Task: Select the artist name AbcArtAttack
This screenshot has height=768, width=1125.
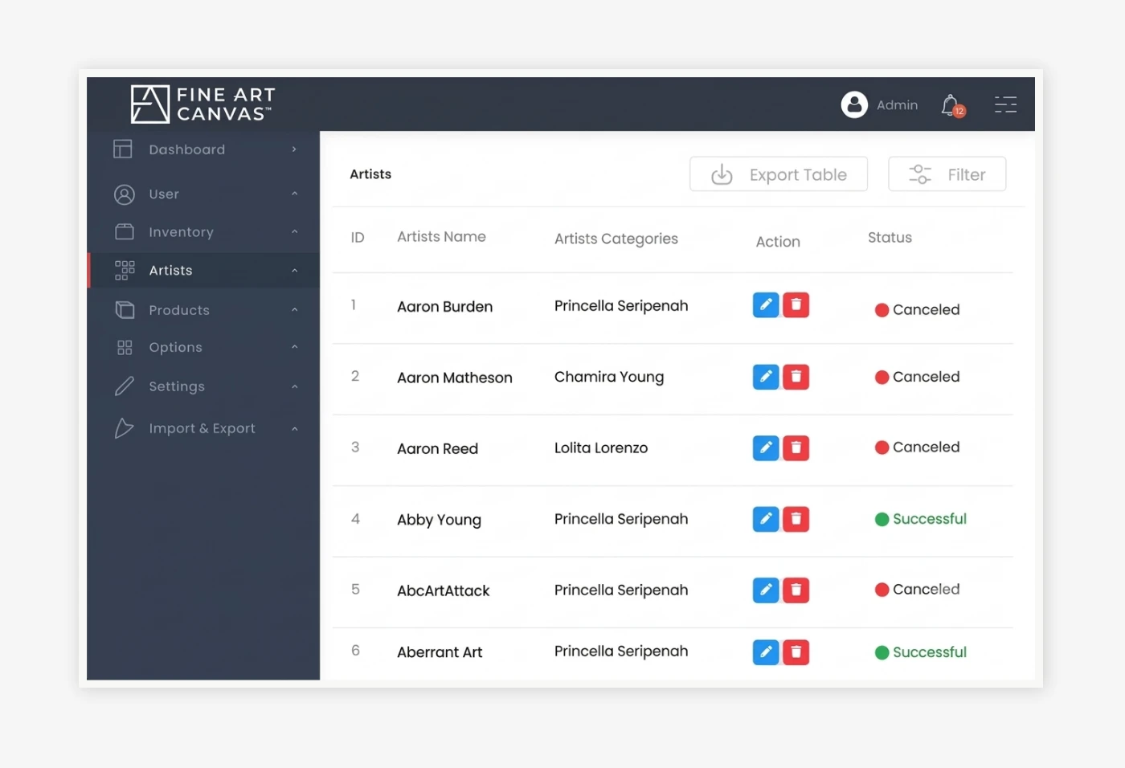Action: [x=443, y=591]
